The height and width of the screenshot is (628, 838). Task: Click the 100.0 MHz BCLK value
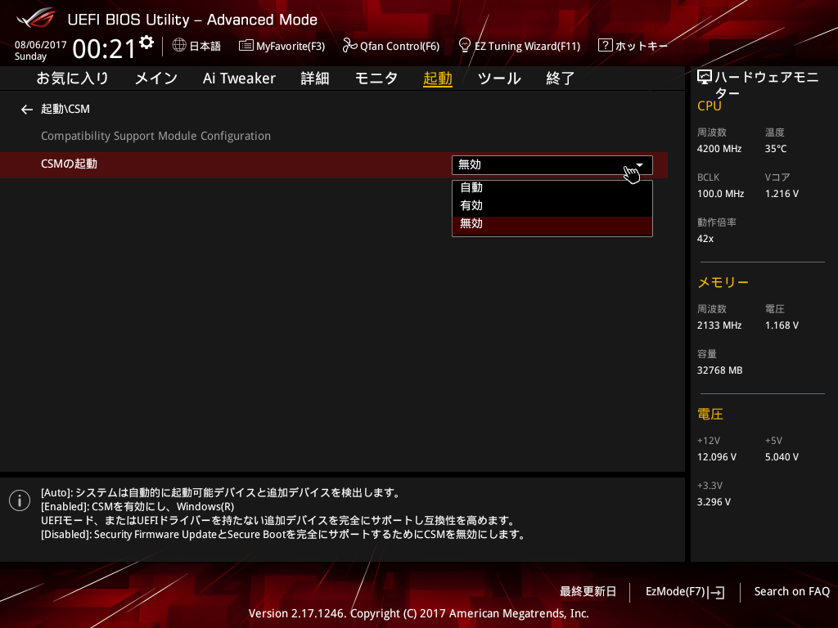pyautogui.click(x=720, y=194)
